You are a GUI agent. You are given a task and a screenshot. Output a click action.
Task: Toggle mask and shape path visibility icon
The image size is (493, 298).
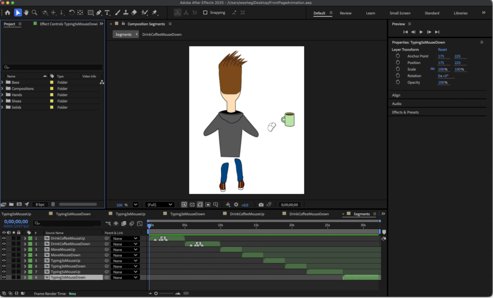point(200,205)
